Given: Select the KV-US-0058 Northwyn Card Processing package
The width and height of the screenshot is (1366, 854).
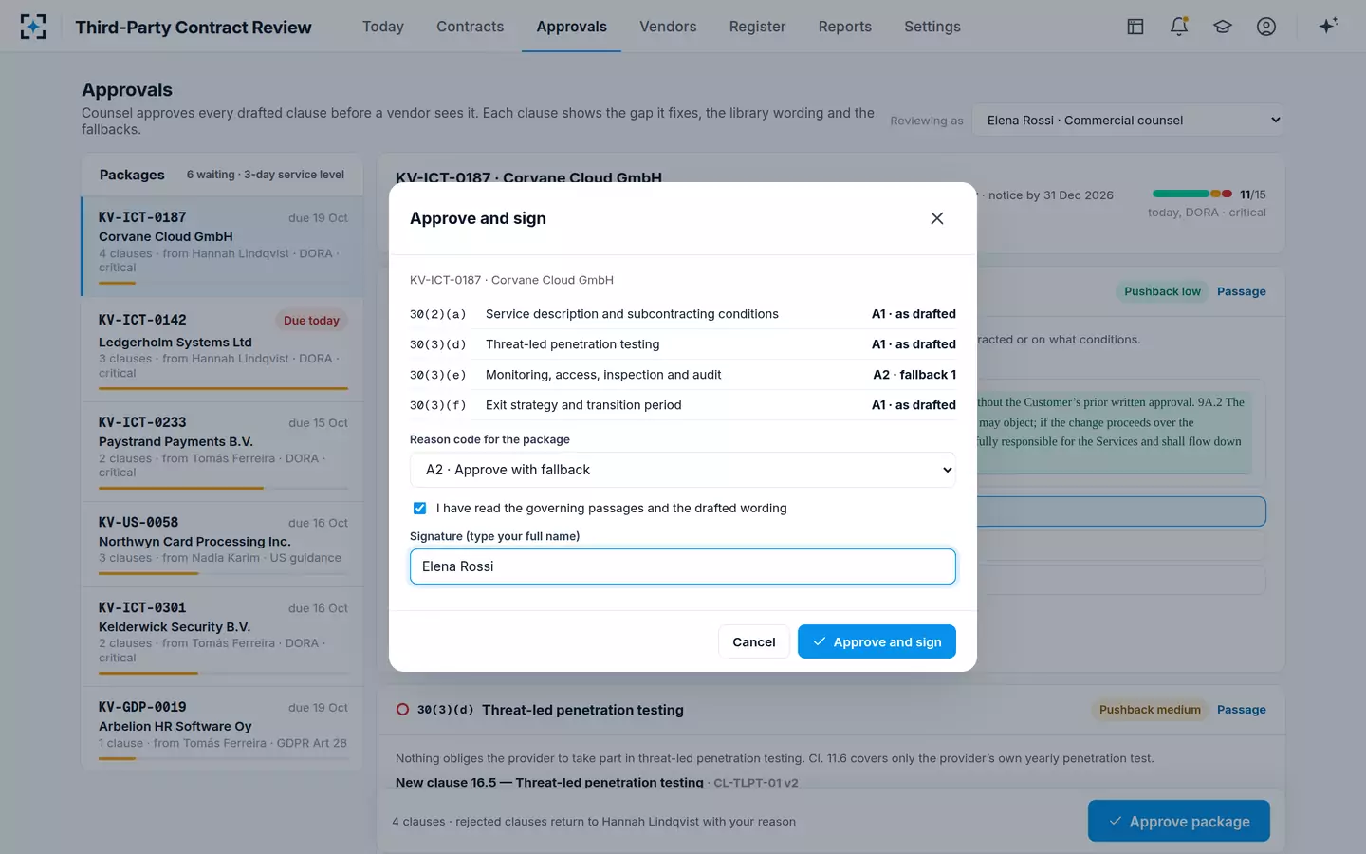Looking at the screenshot, I should coord(223,543).
